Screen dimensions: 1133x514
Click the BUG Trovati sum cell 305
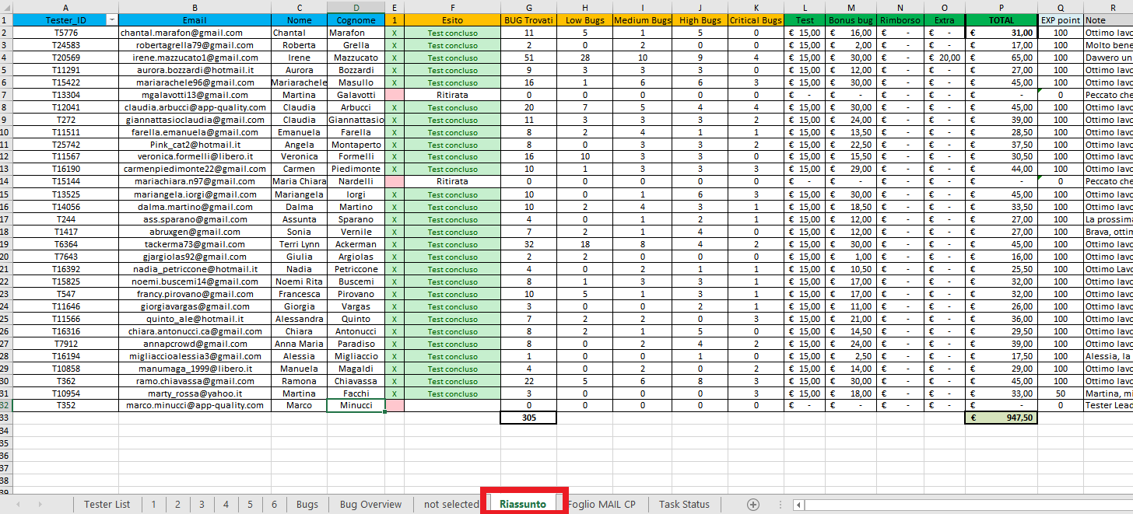tap(528, 418)
